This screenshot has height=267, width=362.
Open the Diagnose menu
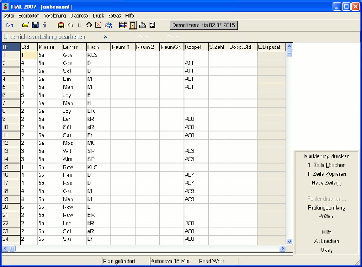[79, 15]
